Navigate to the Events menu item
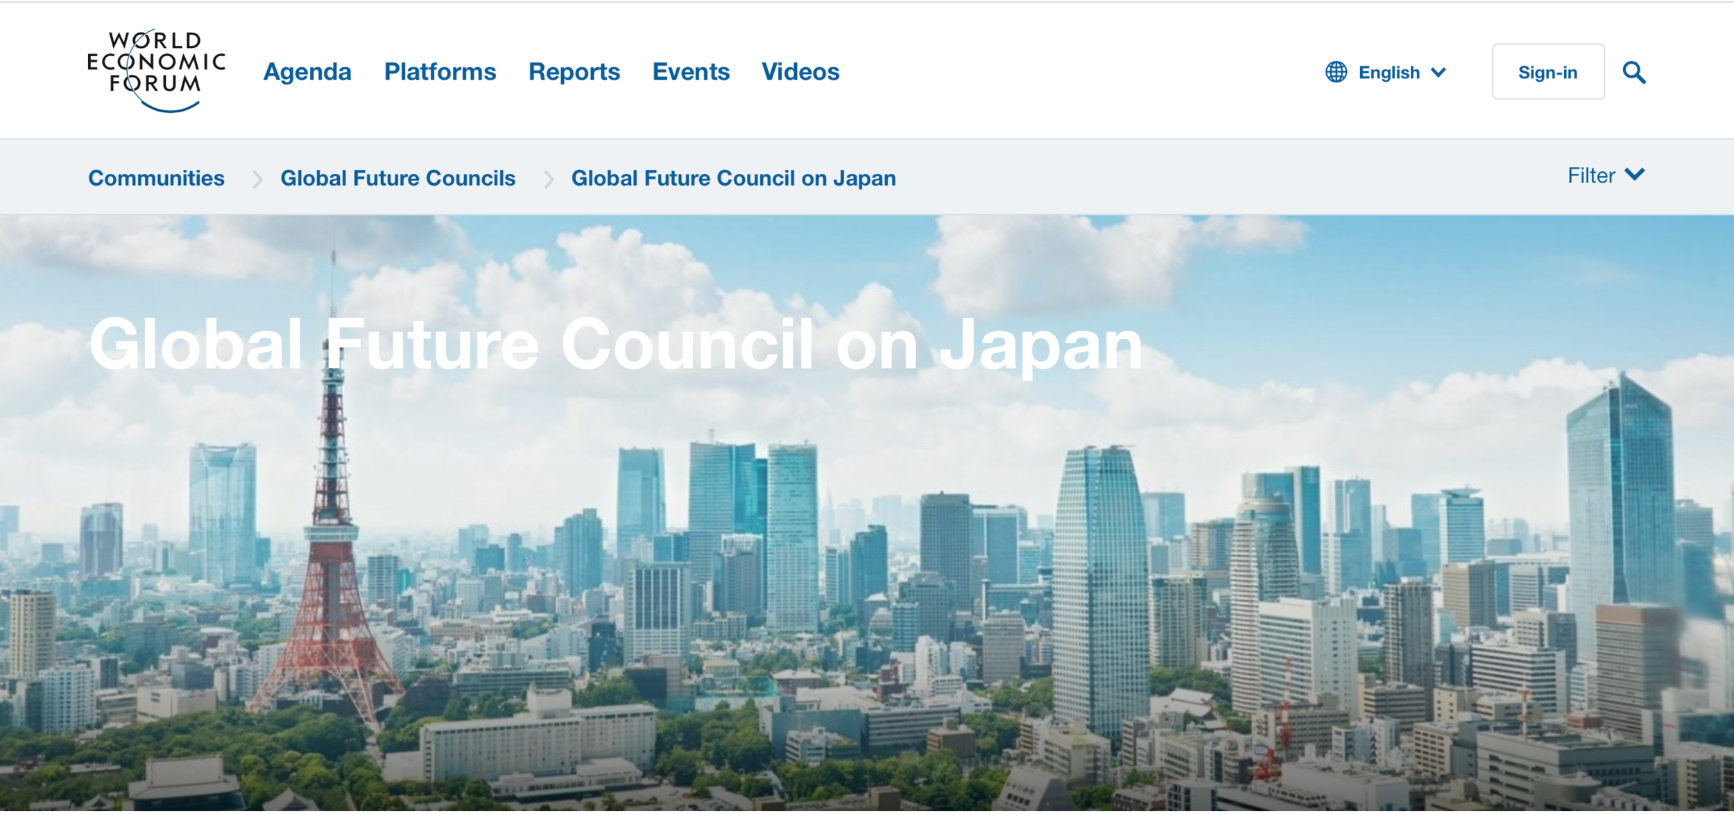Screen dimensions: 1734x815 691,71
